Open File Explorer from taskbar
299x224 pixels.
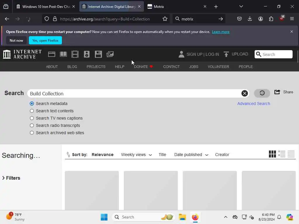point(182,217)
